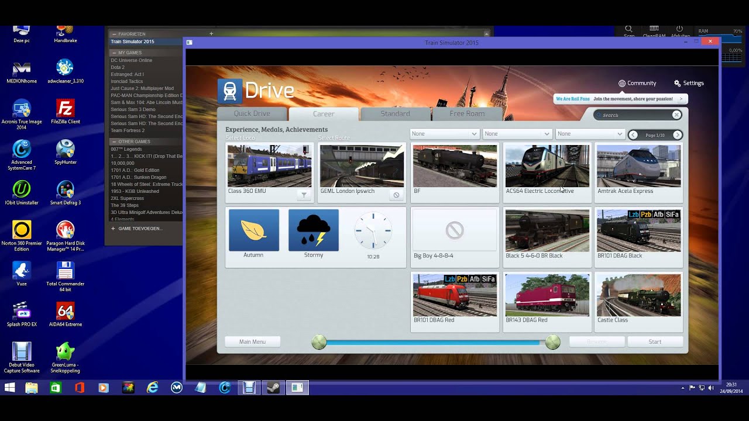The height and width of the screenshot is (421, 749).
Task: Click the Main Menu button
Action: tap(253, 341)
